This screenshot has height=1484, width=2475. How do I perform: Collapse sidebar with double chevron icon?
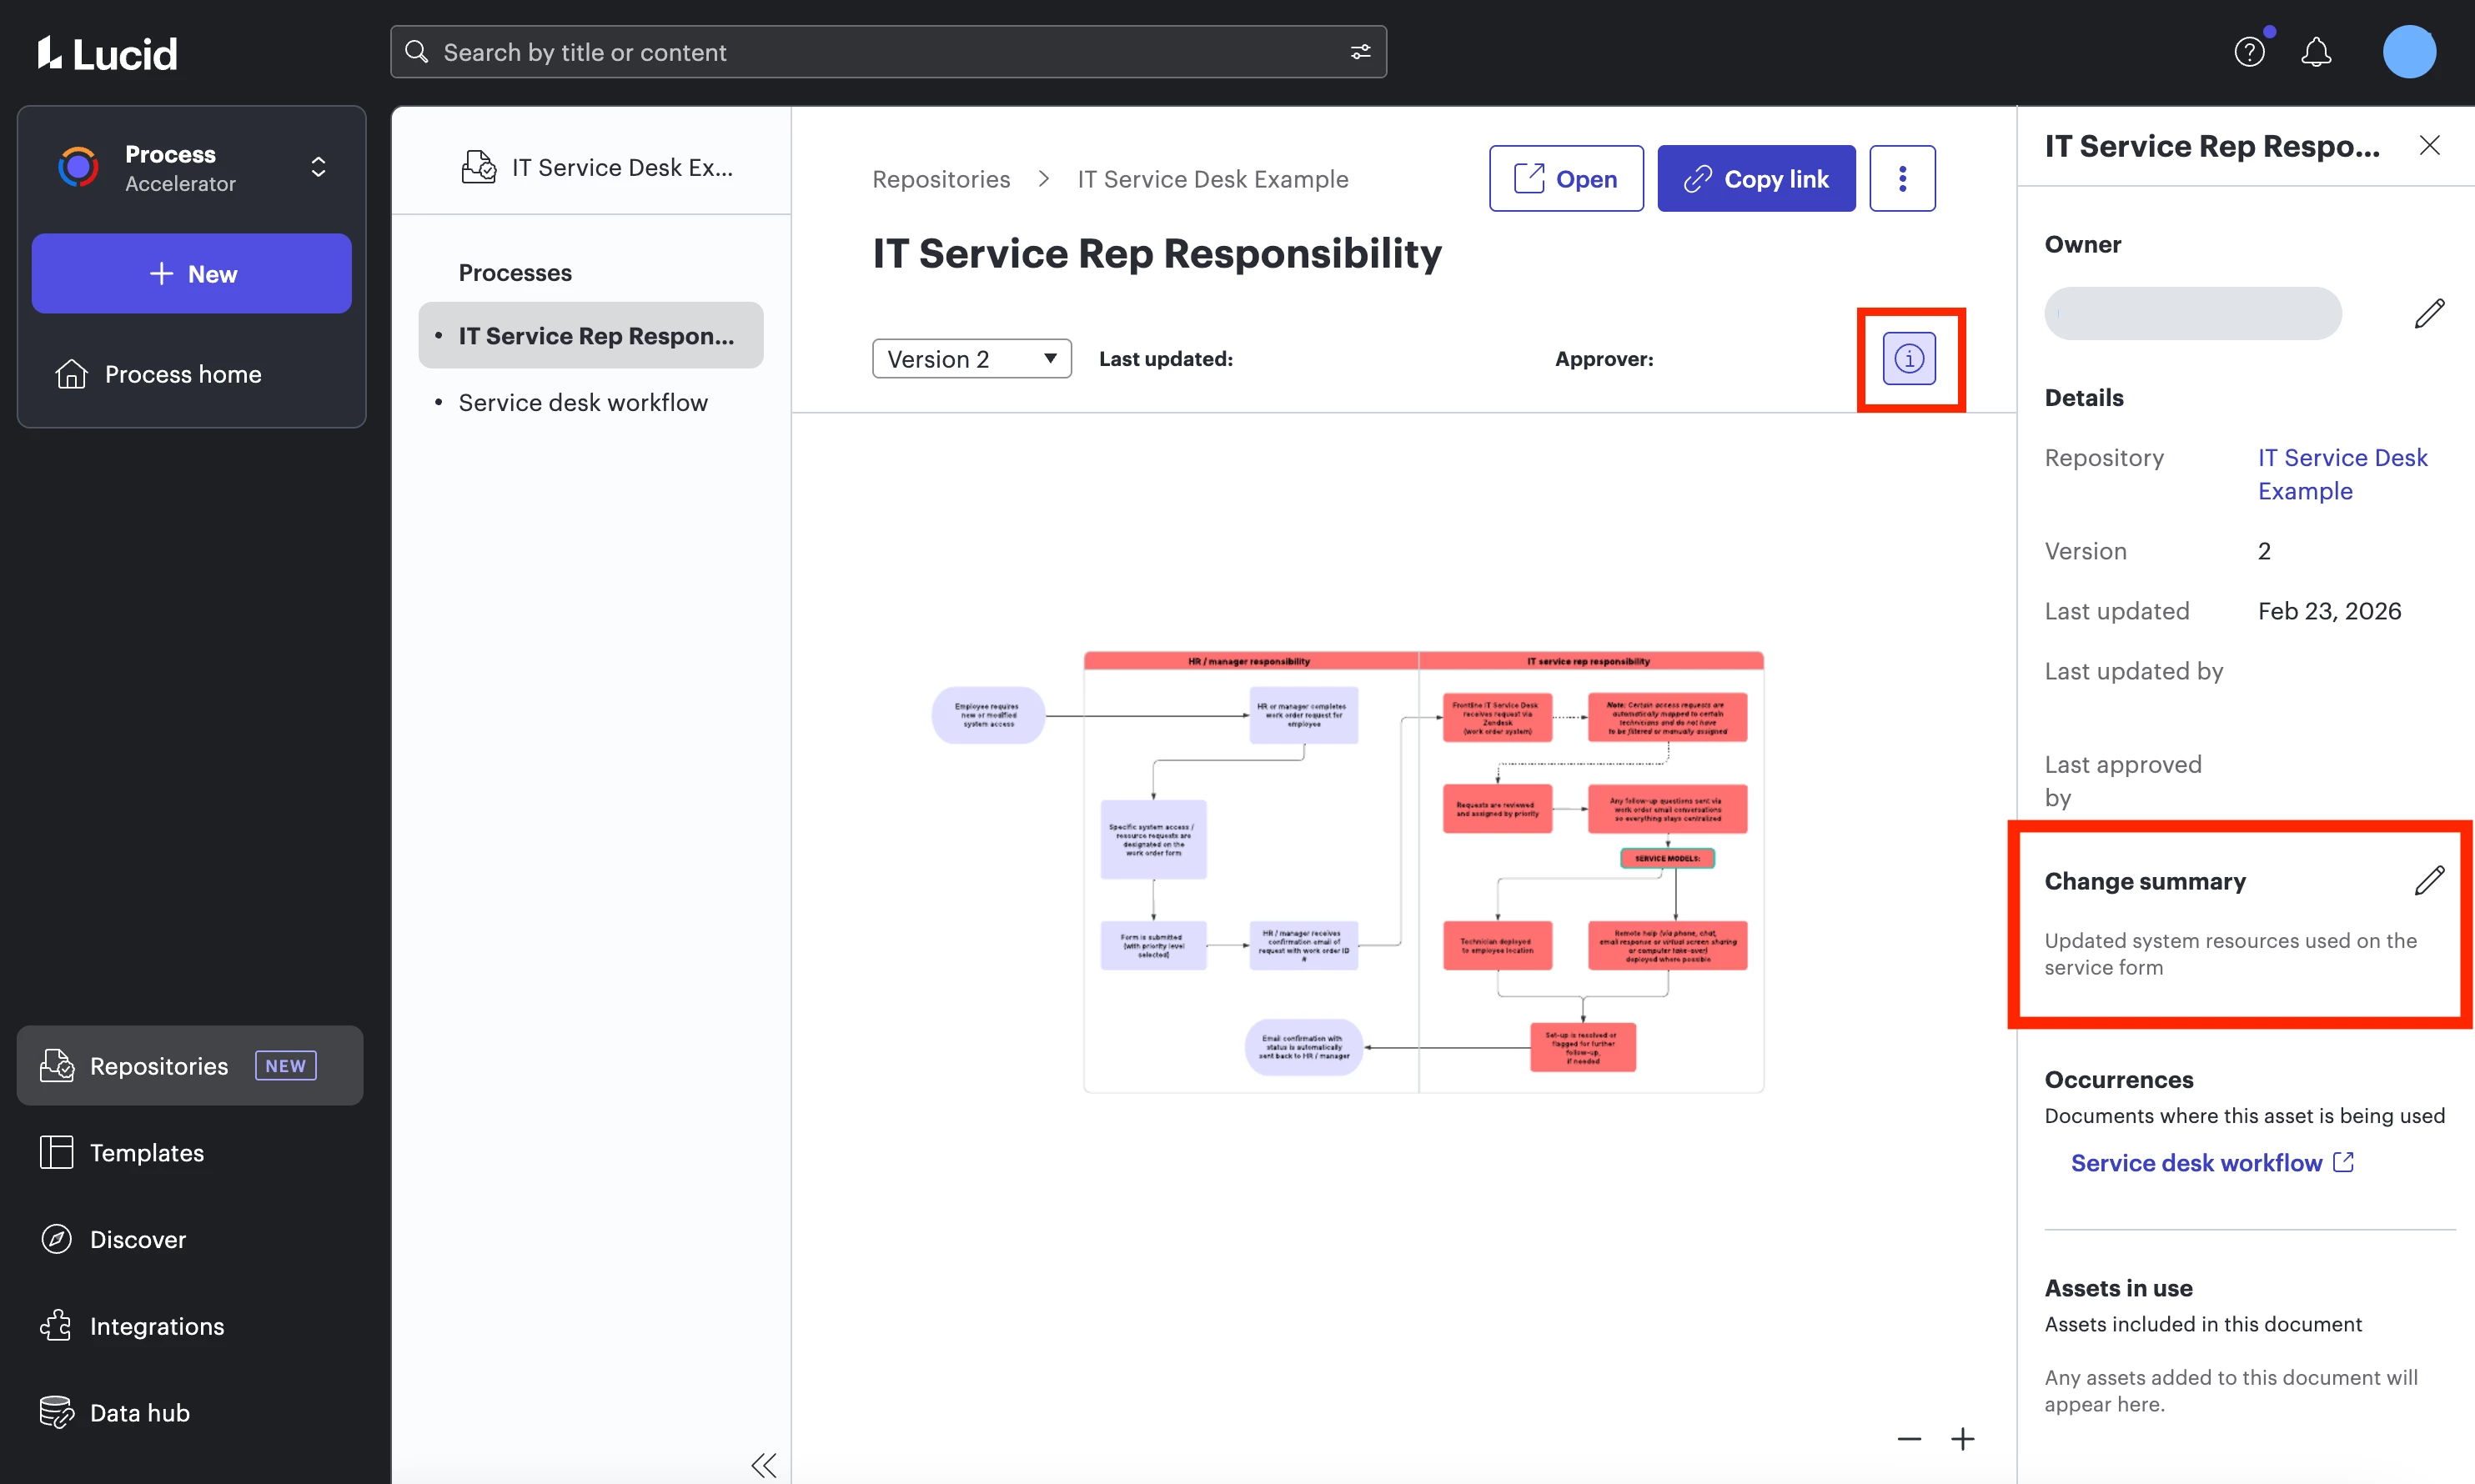click(763, 1465)
